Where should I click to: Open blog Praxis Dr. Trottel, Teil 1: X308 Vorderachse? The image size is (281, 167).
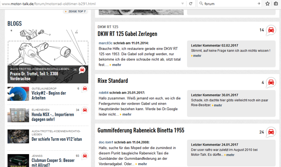click(x=34, y=76)
